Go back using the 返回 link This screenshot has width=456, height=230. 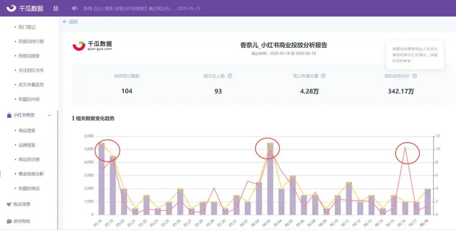pyautogui.click(x=71, y=22)
